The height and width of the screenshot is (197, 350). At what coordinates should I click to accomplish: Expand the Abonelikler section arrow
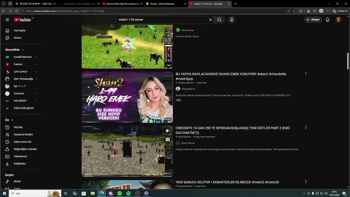(x=23, y=50)
